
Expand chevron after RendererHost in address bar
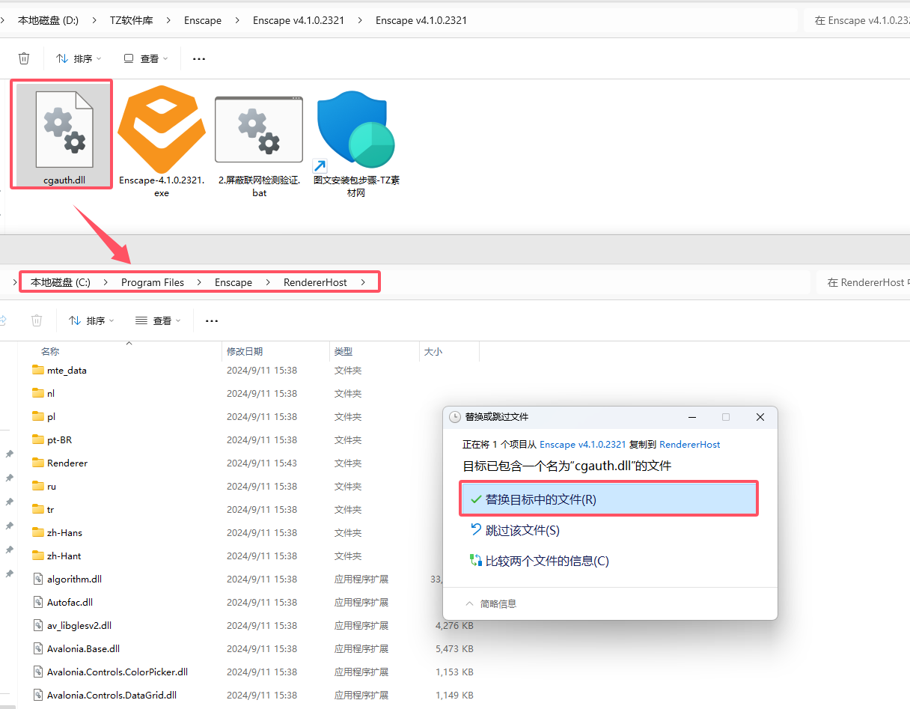point(363,282)
